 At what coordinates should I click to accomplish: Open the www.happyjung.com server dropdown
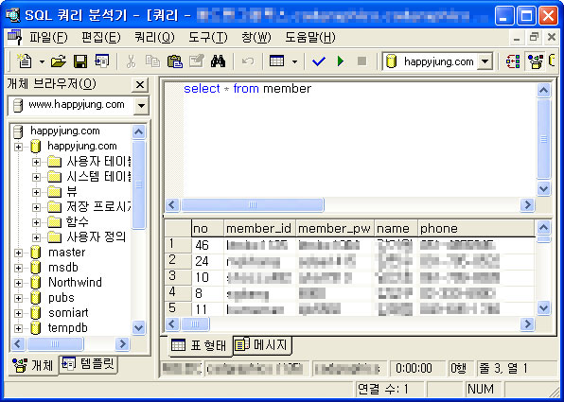[141, 106]
